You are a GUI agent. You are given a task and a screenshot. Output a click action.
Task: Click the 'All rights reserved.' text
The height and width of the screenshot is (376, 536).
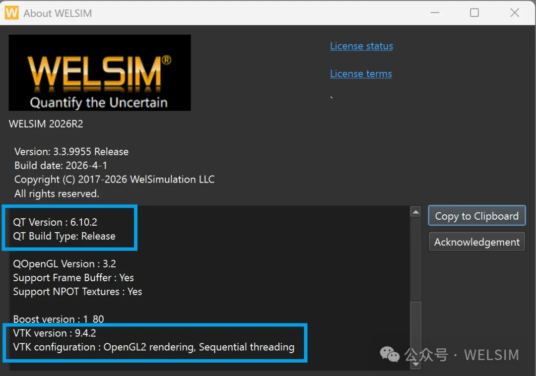(x=57, y=193)
